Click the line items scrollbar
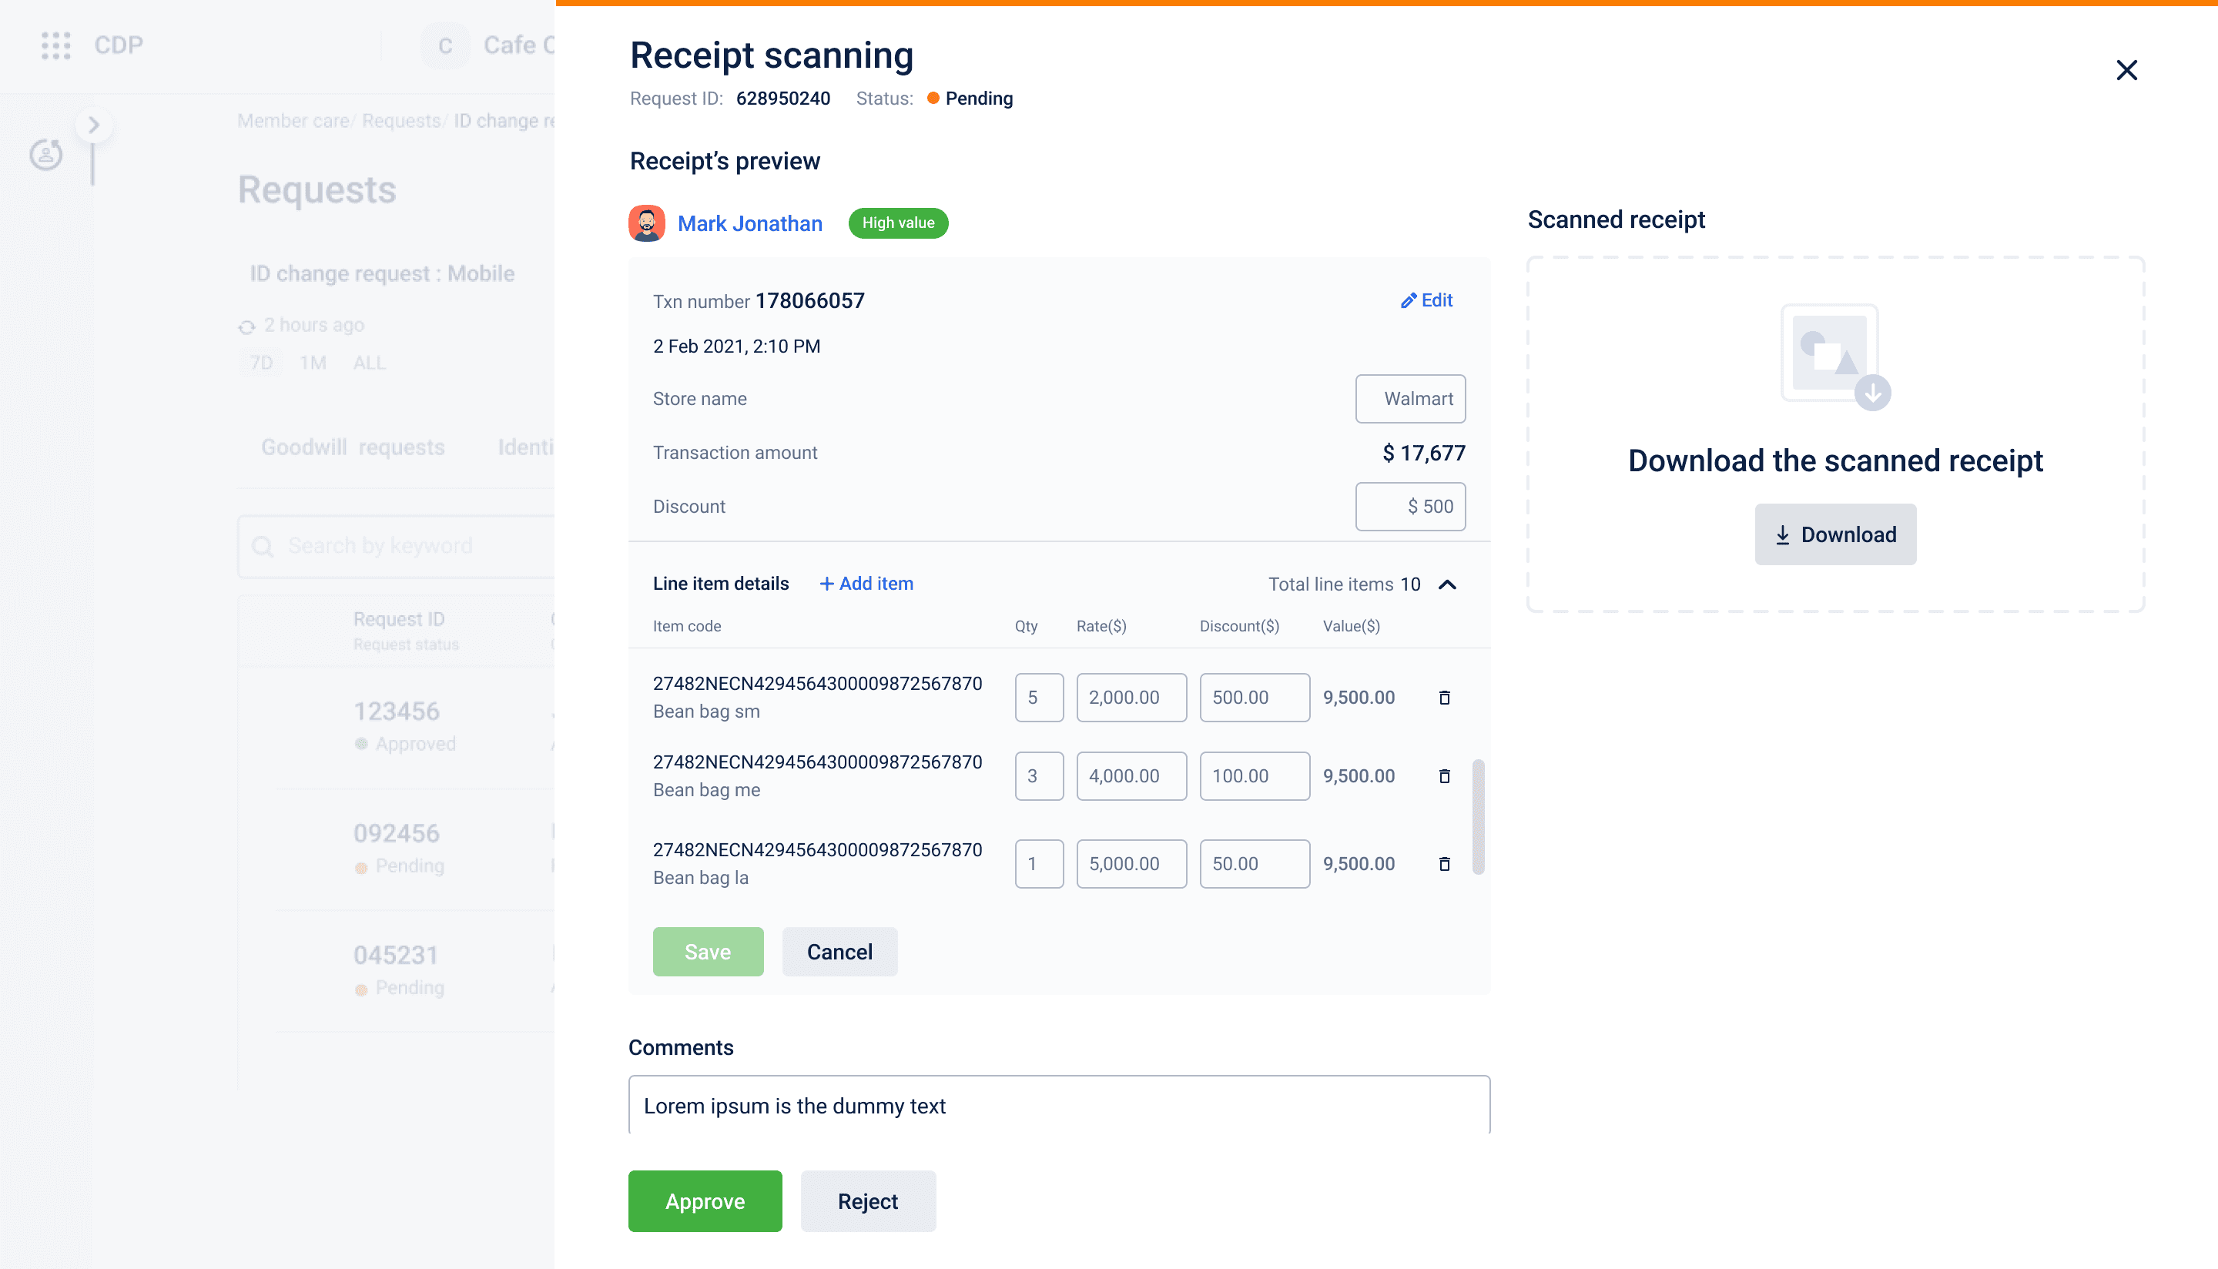The height and width of the screenshot is (1269, 2218). (x=1478, y=817)
